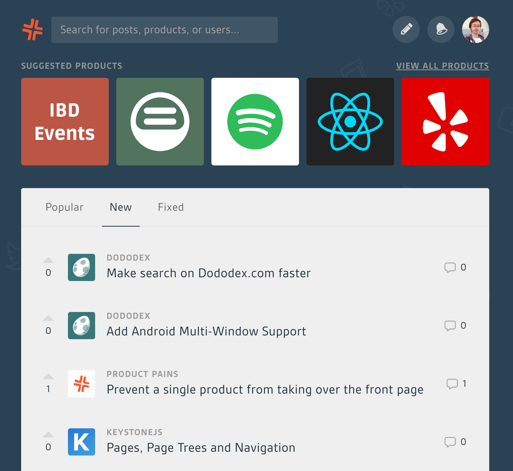Open comments on Pages, Page Trees post

455,442
